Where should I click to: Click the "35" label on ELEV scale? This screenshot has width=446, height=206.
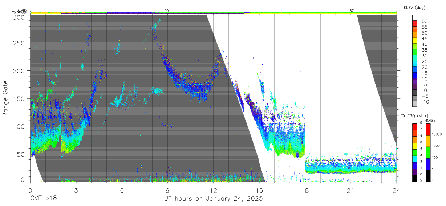coord(424,50)
